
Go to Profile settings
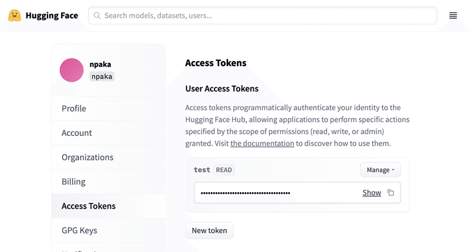[x=108, y=108]
